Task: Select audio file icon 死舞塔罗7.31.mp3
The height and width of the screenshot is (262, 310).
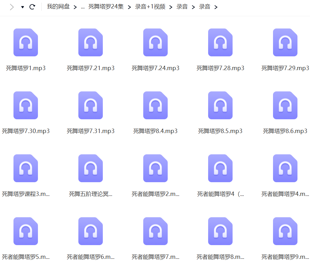Action: pyautogui.click(x=91, y=105)
